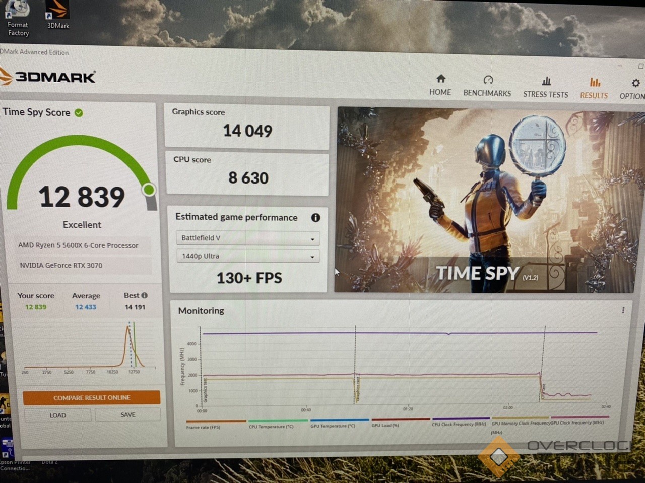The width and height of the screenshot is (645, 483).
Task: Click the CPU score value 8 630
Action: click(248, 178)
